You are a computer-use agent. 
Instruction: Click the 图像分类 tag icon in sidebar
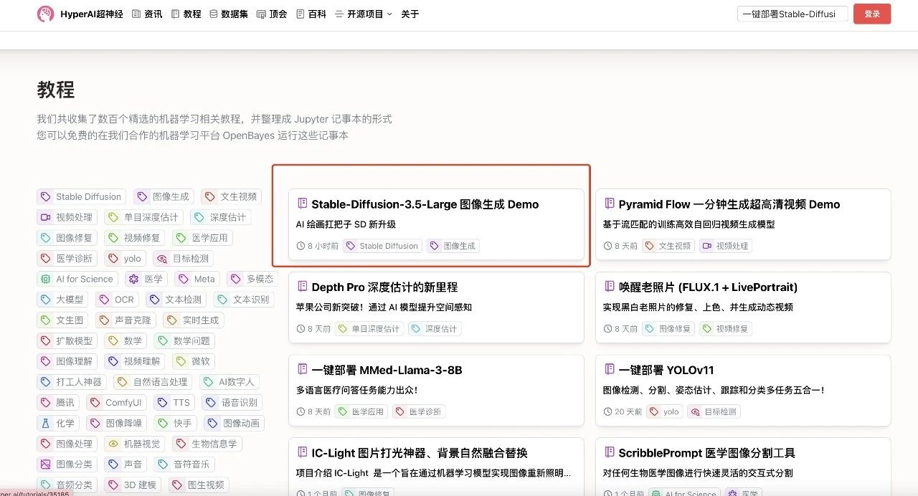(46, 464)
